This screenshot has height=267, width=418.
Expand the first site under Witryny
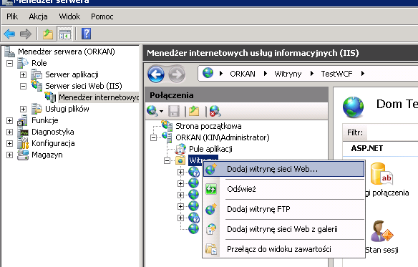click(x=180, y=172)
